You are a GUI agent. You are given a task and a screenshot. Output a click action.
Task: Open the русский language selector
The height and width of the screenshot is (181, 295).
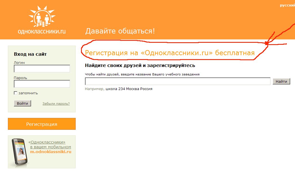(287, 5)
